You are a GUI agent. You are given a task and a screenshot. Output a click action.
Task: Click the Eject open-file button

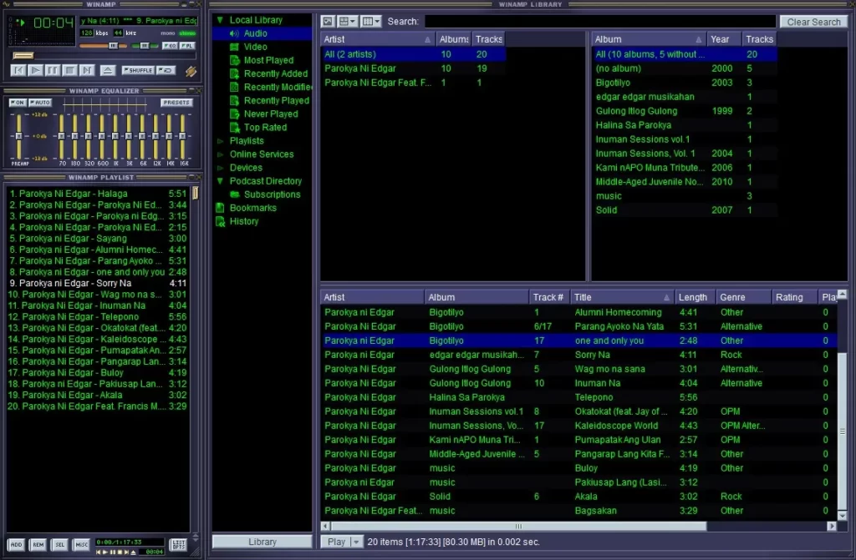tap(108, 70)
